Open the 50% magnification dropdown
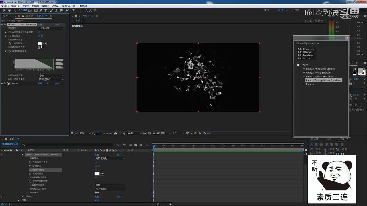 click(85, 133)
